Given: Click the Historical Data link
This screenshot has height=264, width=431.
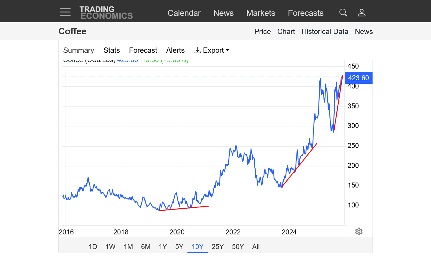Looking at the screenshot, I should coord(325,32).
